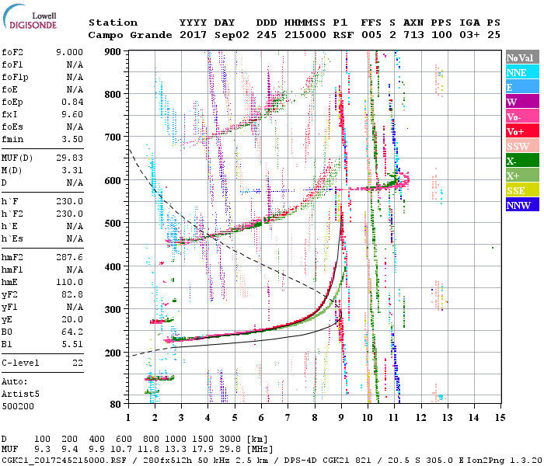Select the W purple legend swatch

coord(522,102)
